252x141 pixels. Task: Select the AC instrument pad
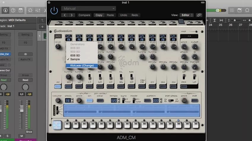pos(58,86)
